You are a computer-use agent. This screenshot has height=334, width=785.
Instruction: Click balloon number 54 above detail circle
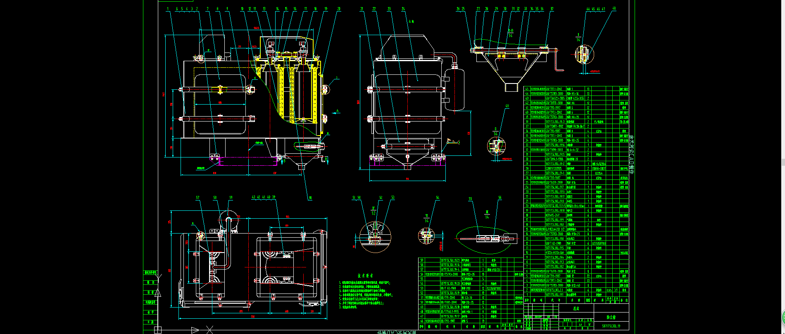(x=438, y=198)
